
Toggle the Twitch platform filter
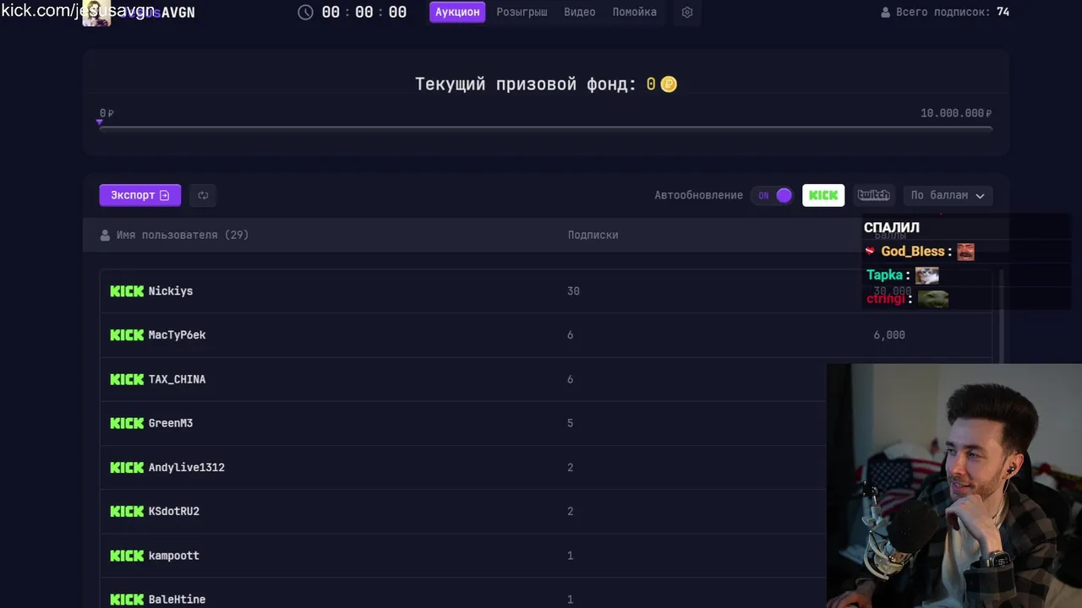873,195
